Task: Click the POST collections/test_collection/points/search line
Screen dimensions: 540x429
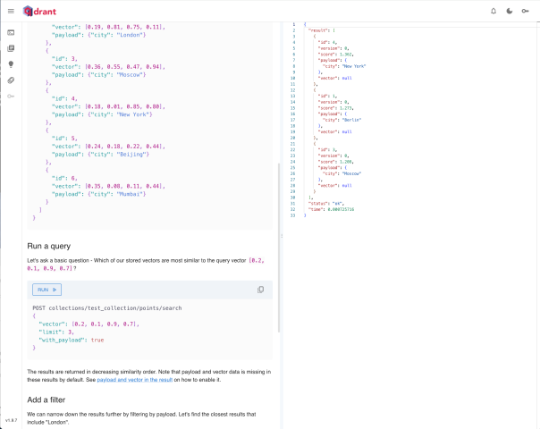Action: 106,307
